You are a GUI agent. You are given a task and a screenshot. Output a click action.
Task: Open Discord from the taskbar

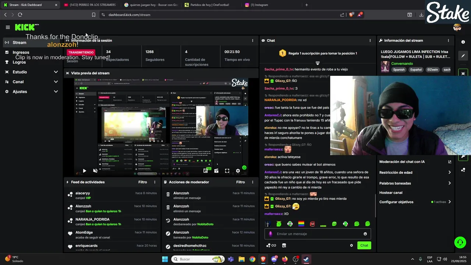tap(274, 259)
